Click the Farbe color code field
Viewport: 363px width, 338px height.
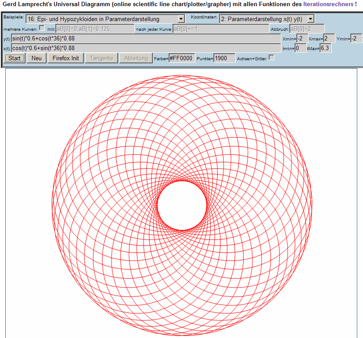[182, 58]
